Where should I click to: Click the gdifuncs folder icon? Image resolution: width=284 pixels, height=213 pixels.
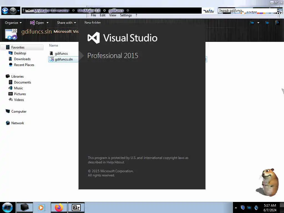51,53
